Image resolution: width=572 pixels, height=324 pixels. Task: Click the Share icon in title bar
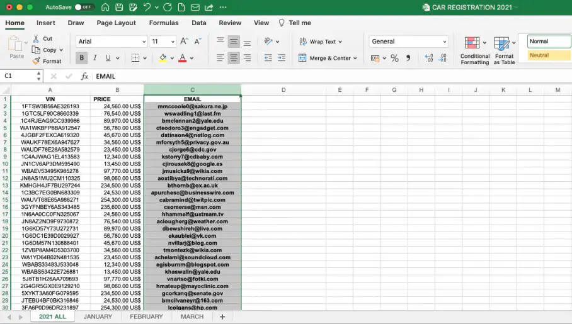click(x=209, y=8)
